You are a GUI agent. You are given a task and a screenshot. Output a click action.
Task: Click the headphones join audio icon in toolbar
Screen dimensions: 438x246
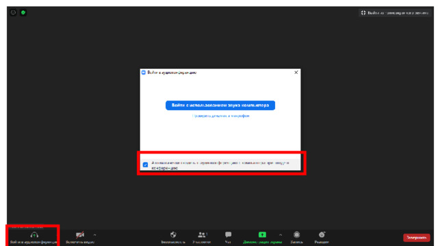coord(34,235)
